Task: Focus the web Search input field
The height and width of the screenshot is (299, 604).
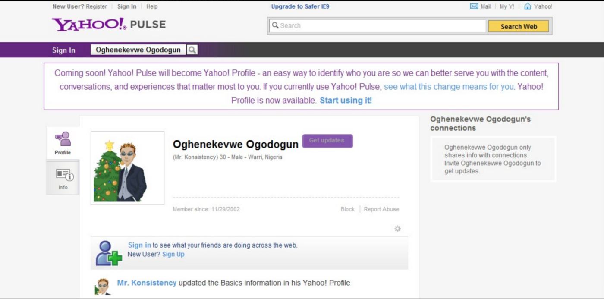Action: [x=378, y=26]
